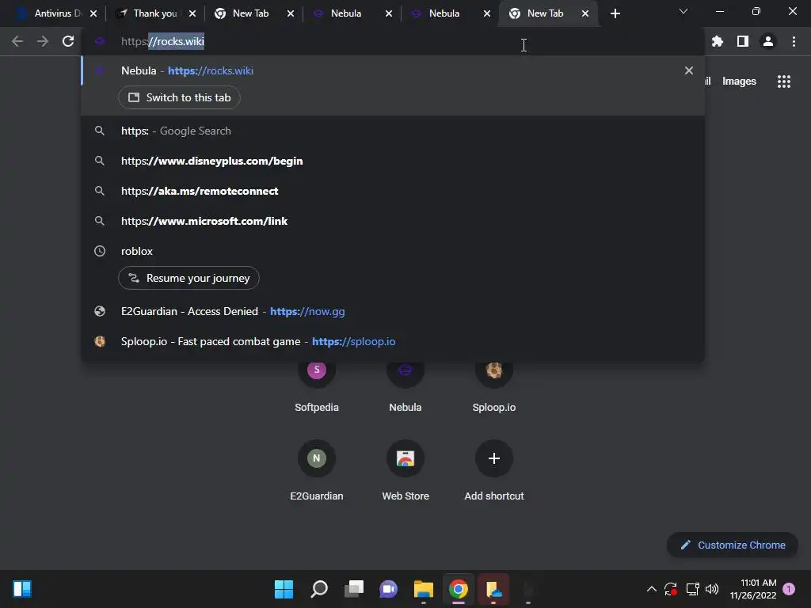Click Add shortcut
Viewport: 811px width, 608px height.
494,470
